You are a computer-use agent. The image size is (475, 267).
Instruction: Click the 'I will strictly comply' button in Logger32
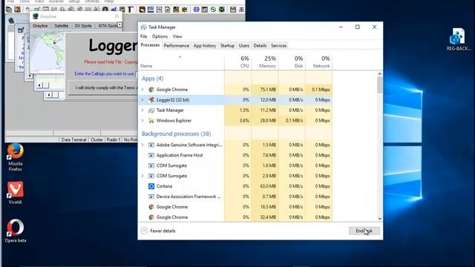(x=103, y=88)
